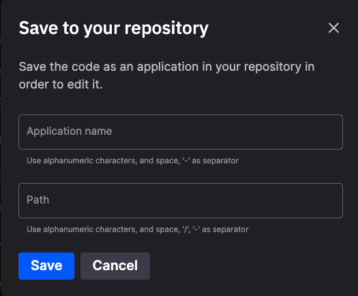The width and height of the screenshot is (358, 296).
Task: Confirm by clicking Save
Action: tap(46, 266)
